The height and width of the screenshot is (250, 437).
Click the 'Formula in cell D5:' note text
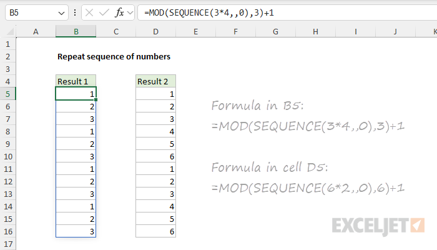click(x=270, y=167)
